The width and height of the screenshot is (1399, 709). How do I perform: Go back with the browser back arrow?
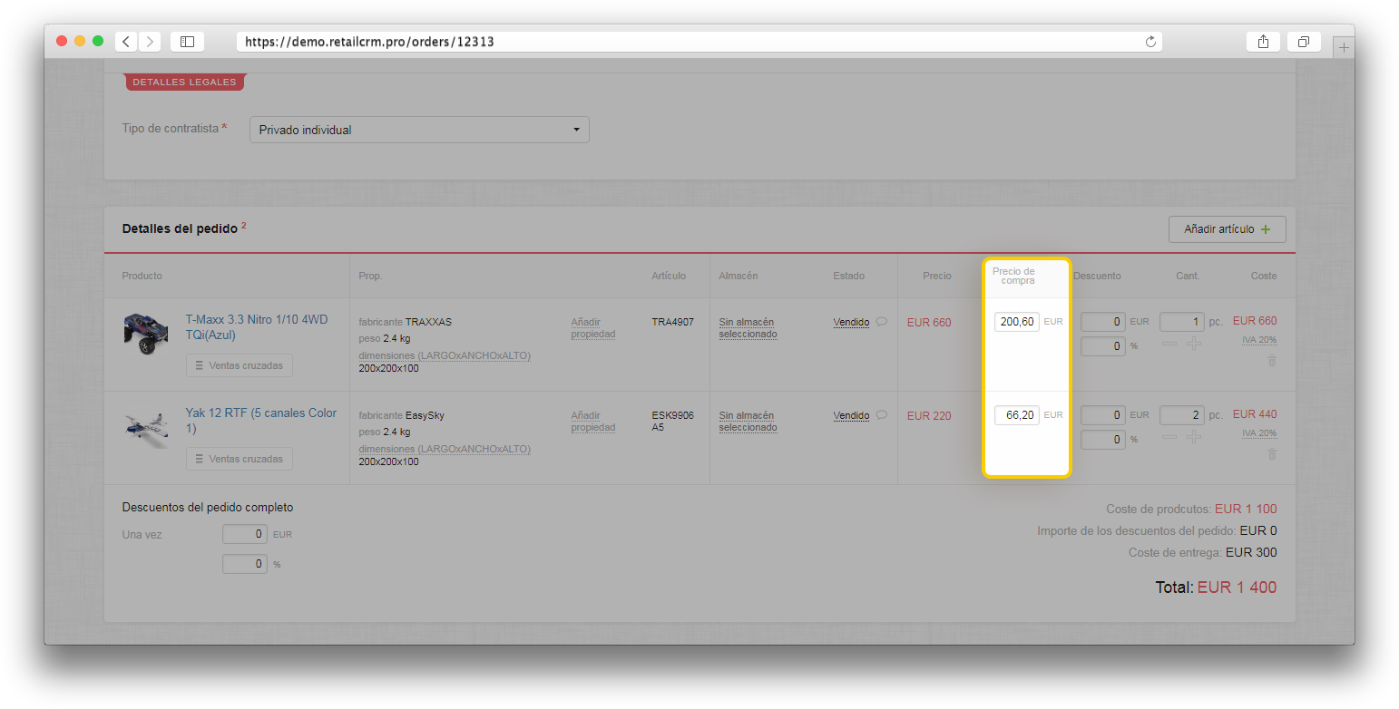tap(126, 42)
